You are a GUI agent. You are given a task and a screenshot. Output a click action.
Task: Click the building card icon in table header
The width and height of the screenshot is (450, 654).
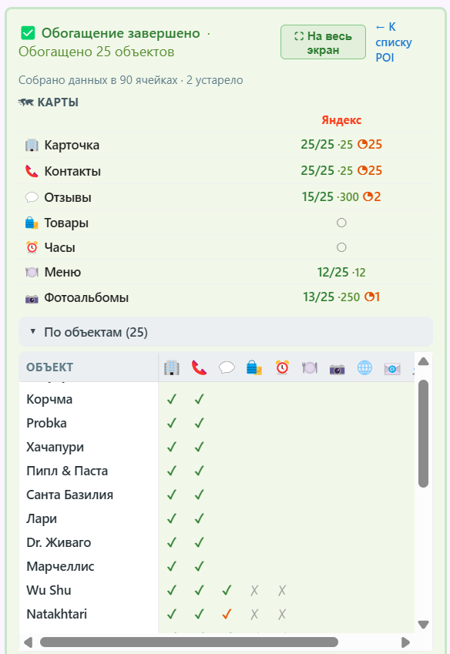tap(171, 368)
